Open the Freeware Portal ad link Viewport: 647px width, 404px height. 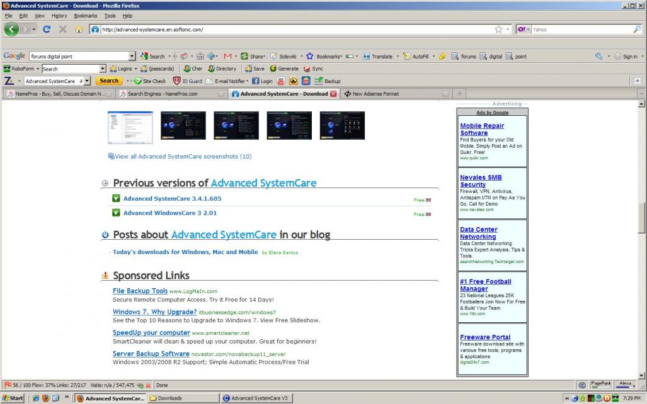[485, 337]
